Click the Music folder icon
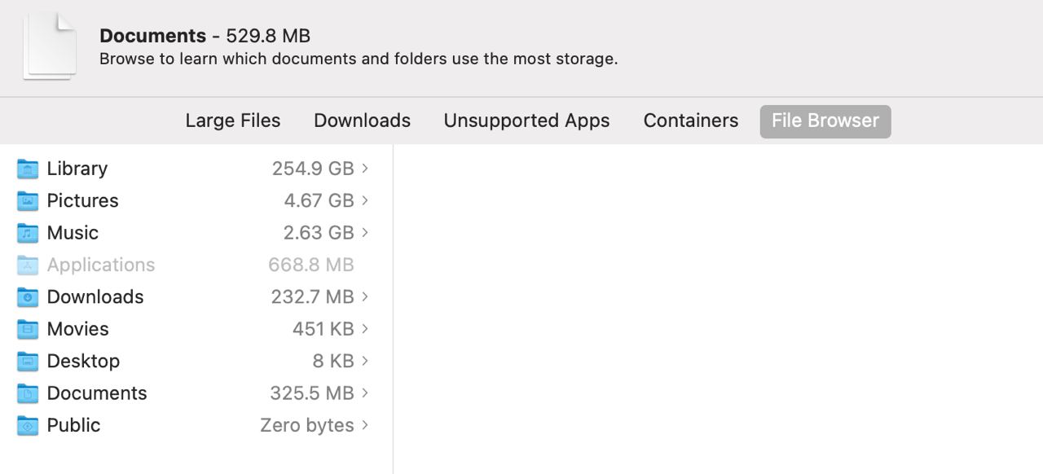Viewport: 1043px width, 474px height. 28,233
